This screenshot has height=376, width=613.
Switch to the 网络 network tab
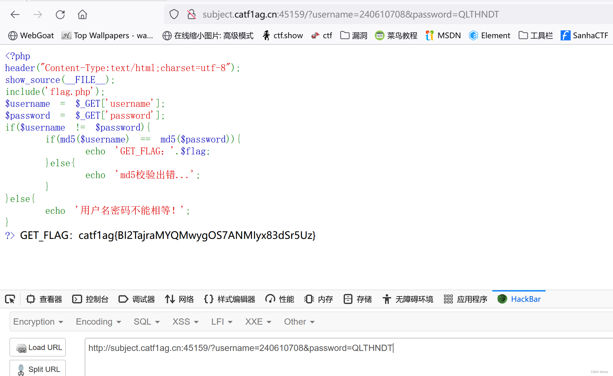(x=179, y=299)
